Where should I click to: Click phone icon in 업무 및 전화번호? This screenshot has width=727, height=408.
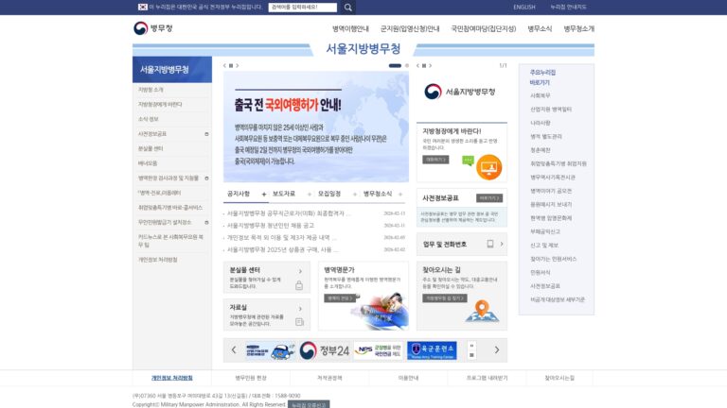[490, 244]
